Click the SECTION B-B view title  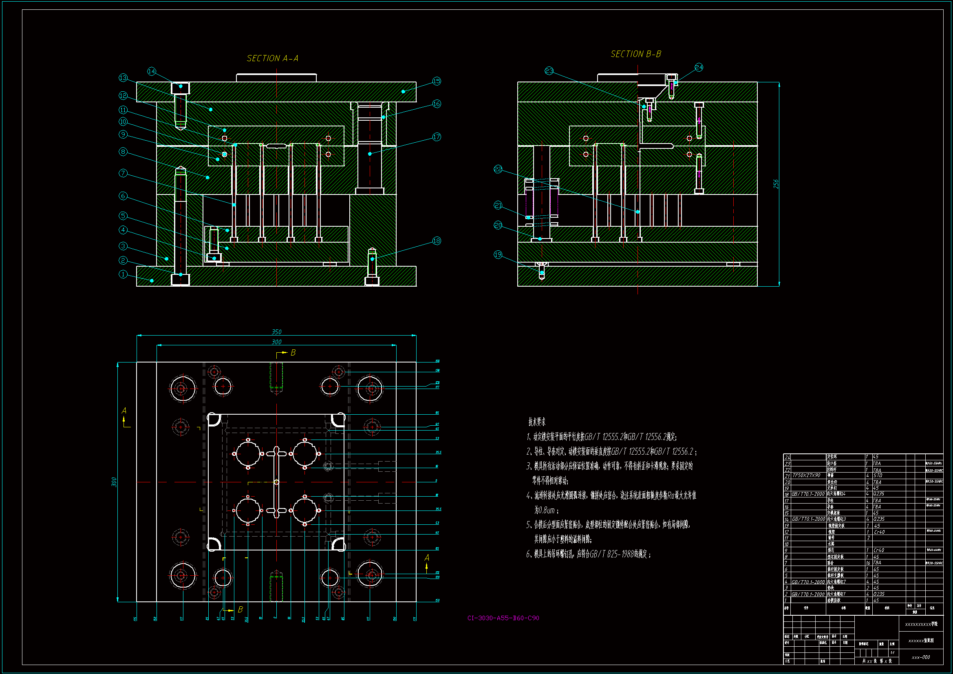635,54
